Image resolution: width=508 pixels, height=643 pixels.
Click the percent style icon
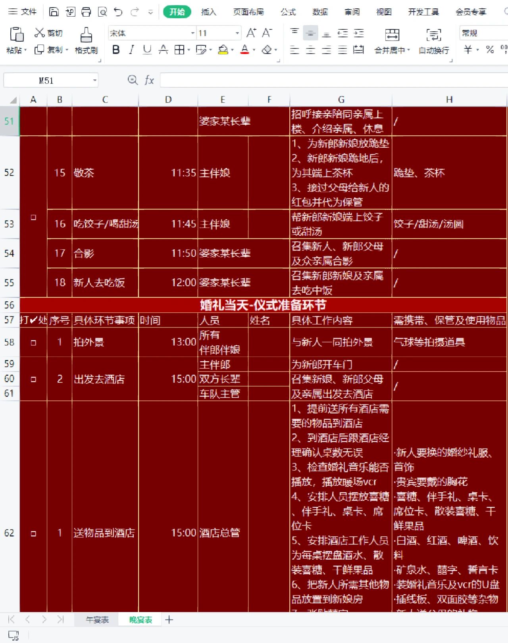coord(490,50)
